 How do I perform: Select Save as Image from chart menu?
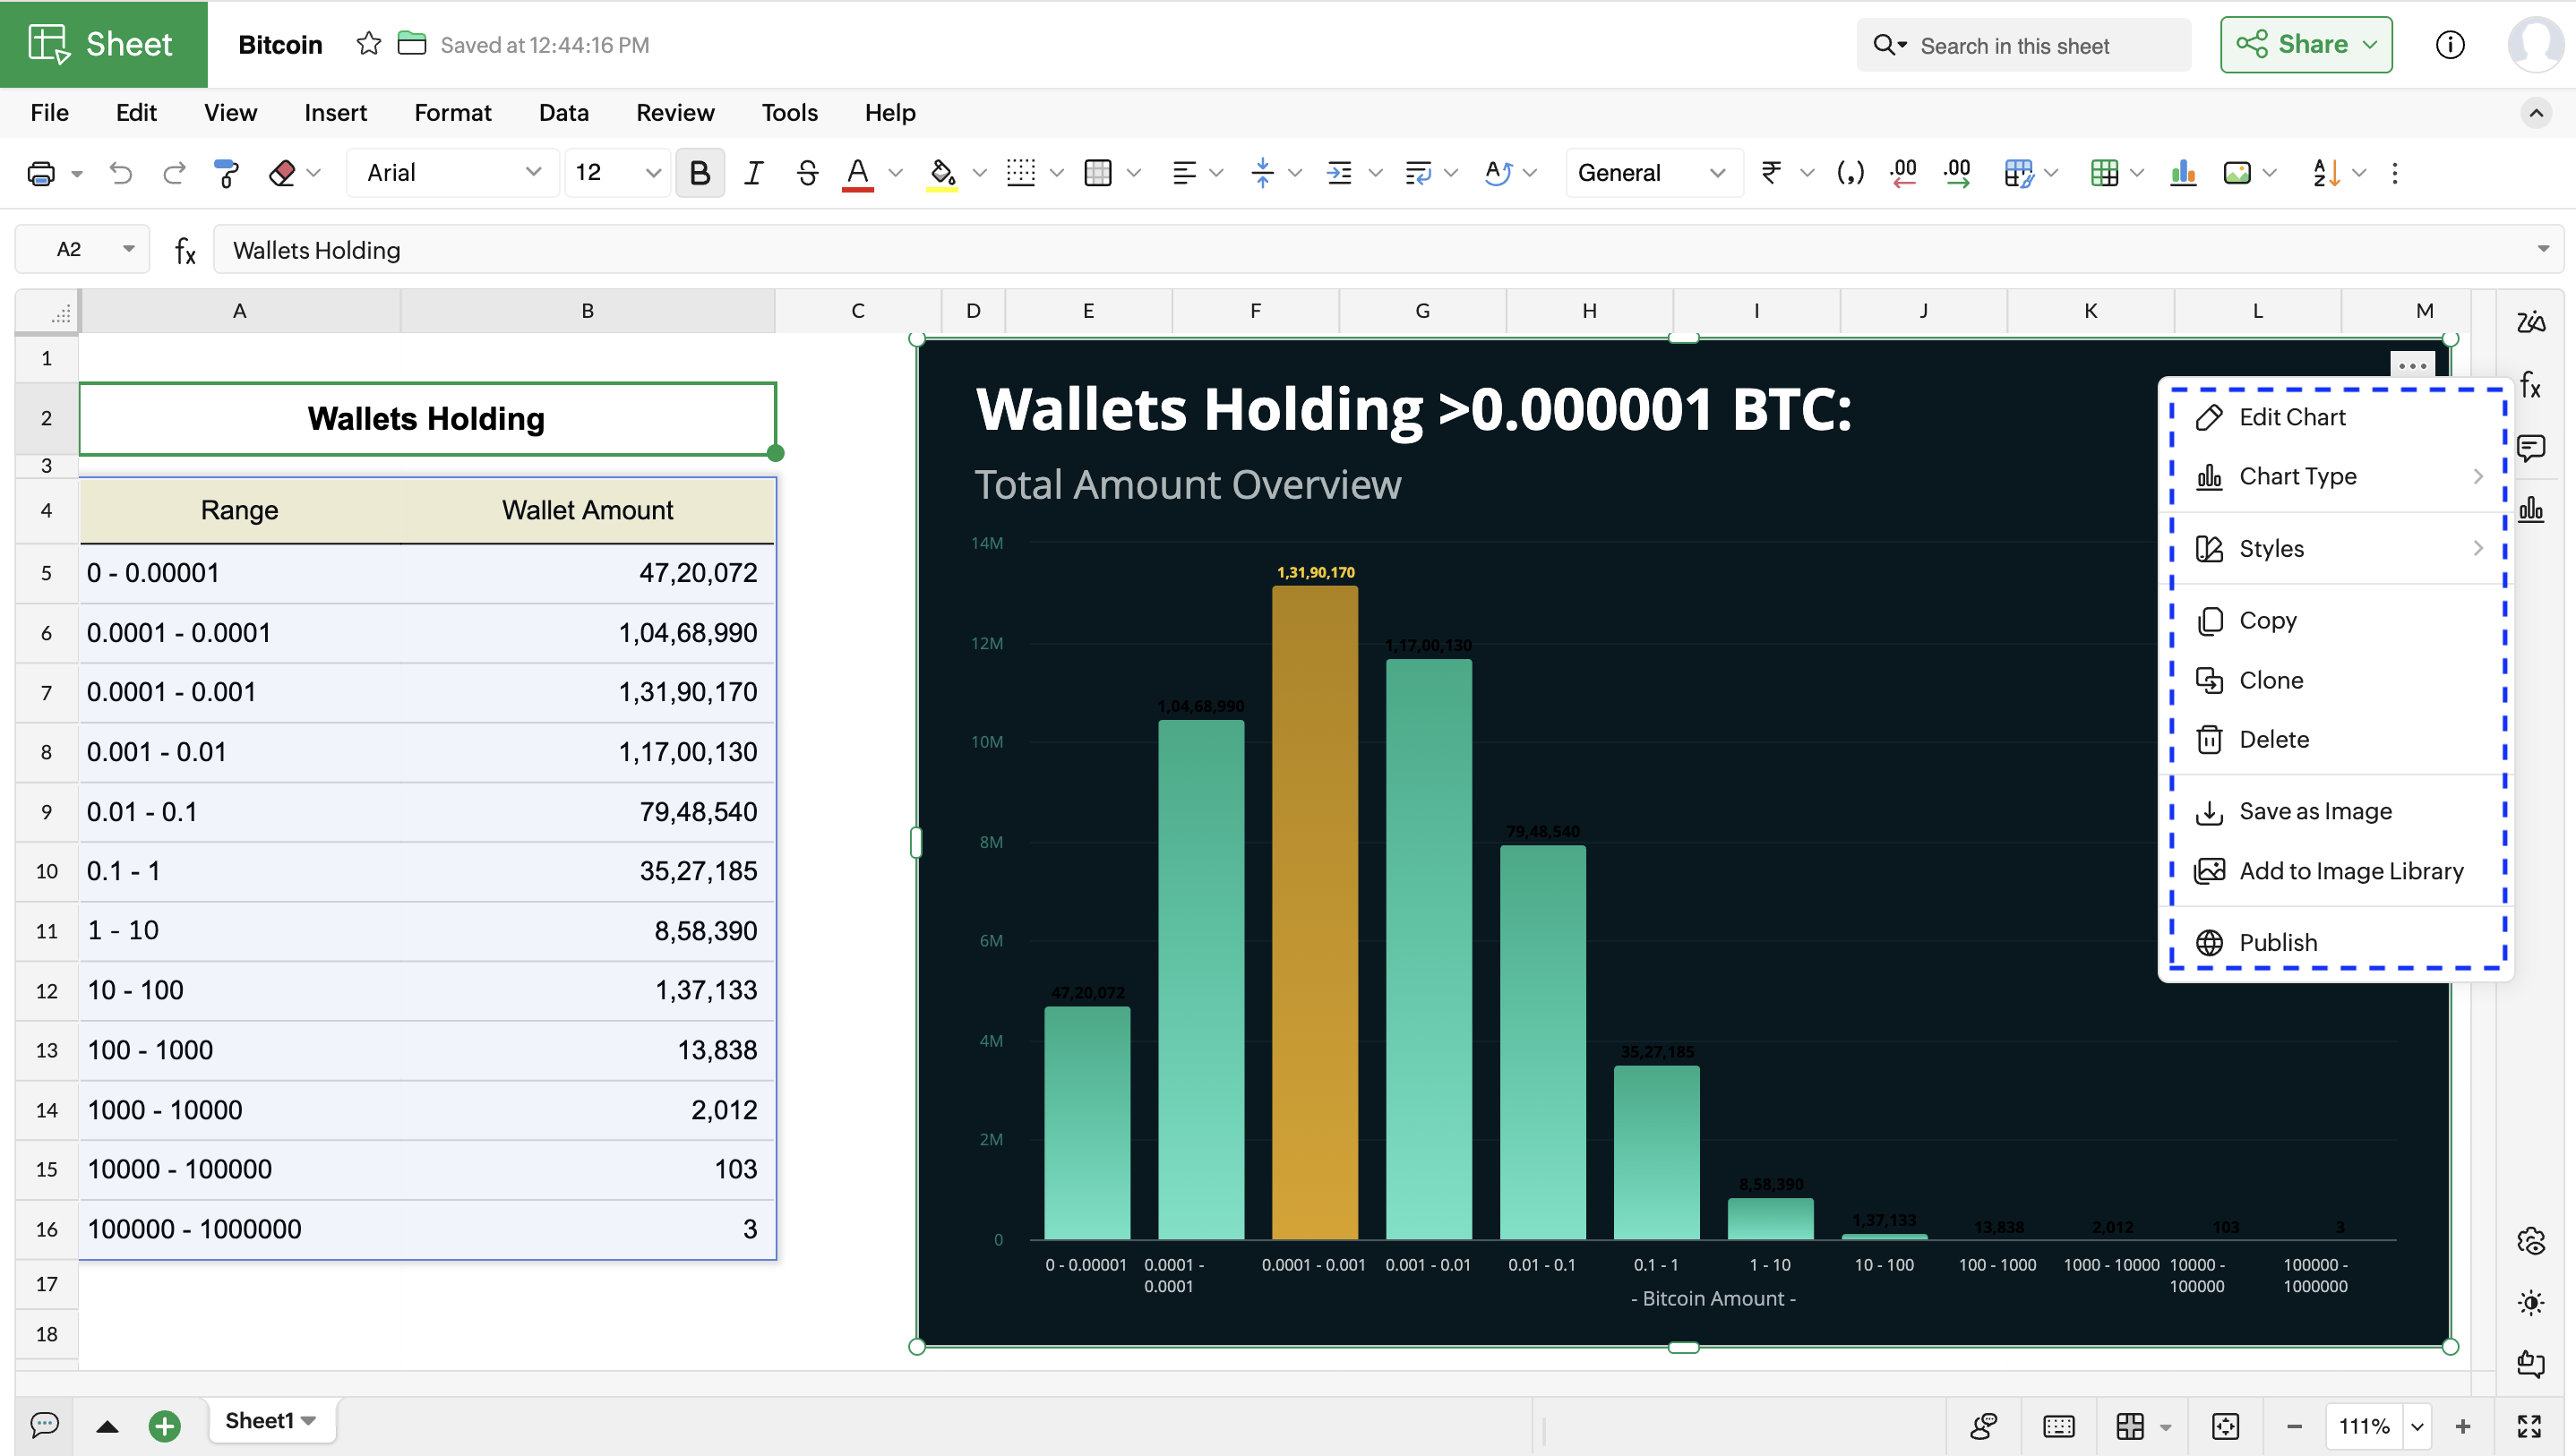click(2314, 811)
